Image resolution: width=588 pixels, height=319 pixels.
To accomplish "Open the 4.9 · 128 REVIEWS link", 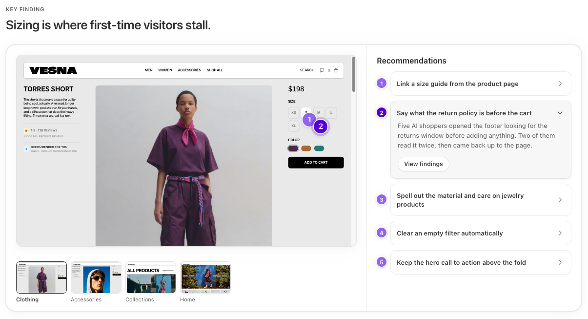I will (x=44, y=131).
